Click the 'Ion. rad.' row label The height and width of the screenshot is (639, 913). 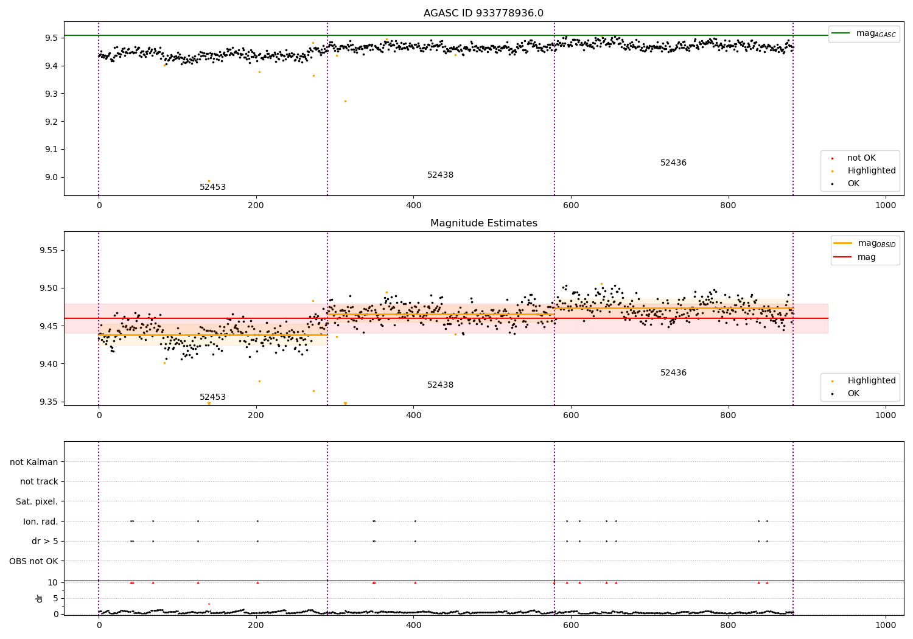pyautogui.click(x=41, y=522)
